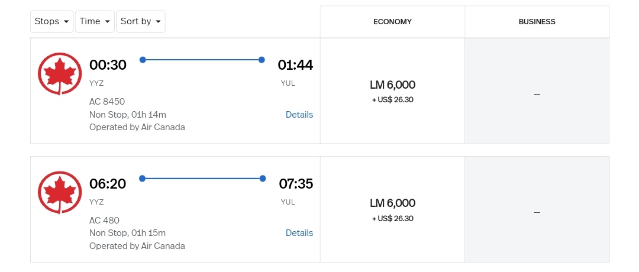The width and height of the screenshot is (639, 272).
Task: Select the Business column header
Action: pyautogui.click(x=537, y=22)
